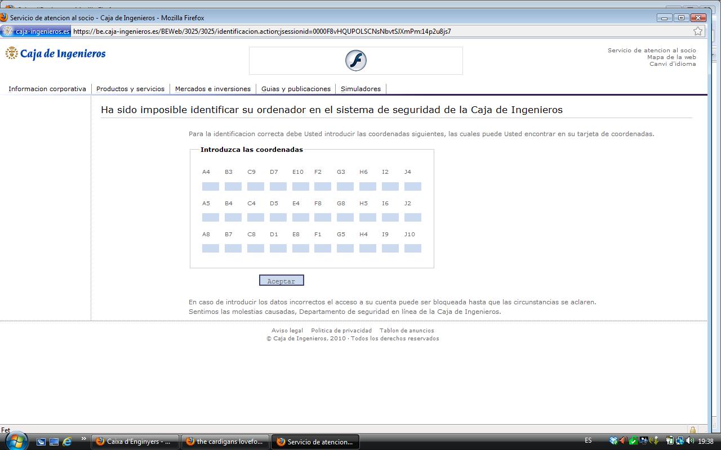Click the A4 coordinate input field
This screenshot has width=721, height=450.
(211, 186)
